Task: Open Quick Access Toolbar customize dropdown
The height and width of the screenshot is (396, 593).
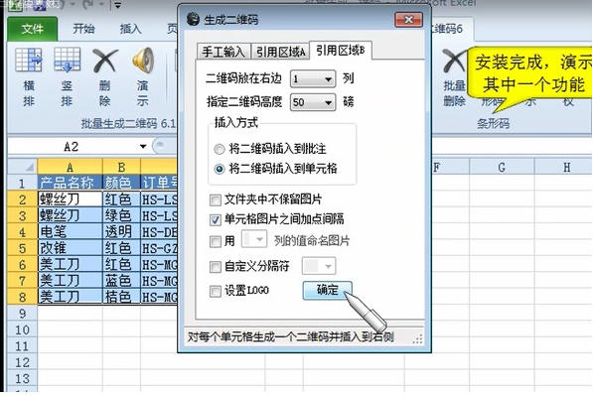Action: pos(118,6)
